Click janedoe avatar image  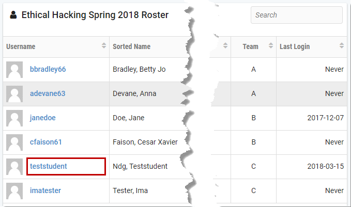point(14,118)
